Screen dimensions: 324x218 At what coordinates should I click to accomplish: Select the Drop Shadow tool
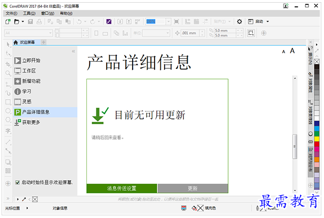(x=8, y=162)
